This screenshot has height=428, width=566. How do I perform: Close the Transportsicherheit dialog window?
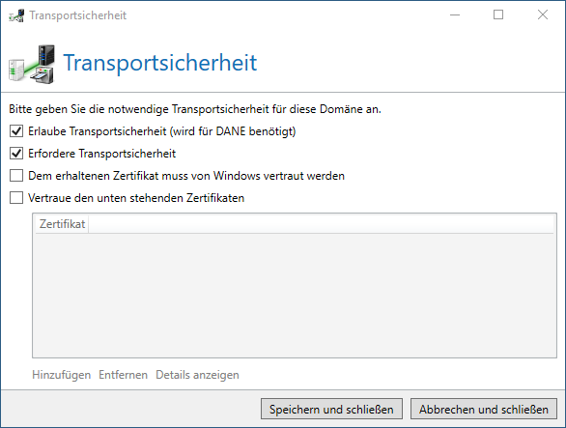543,14
